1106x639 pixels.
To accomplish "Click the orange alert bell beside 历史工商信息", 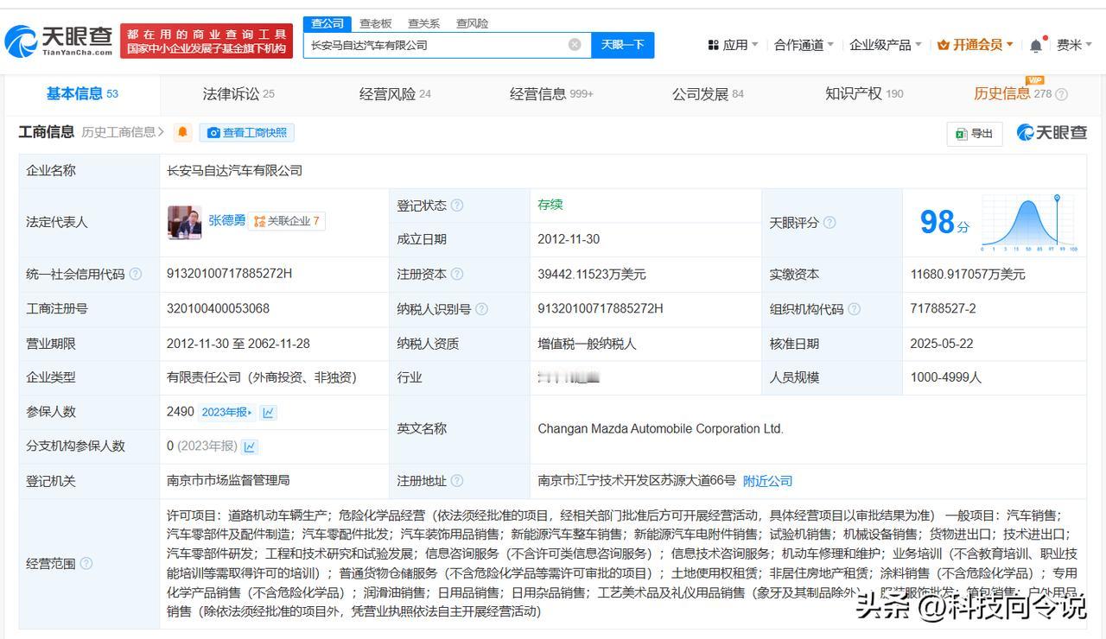I will 182,132.
